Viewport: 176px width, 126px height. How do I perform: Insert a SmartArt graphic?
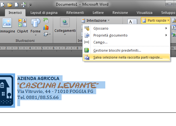(x=46, y=20)
